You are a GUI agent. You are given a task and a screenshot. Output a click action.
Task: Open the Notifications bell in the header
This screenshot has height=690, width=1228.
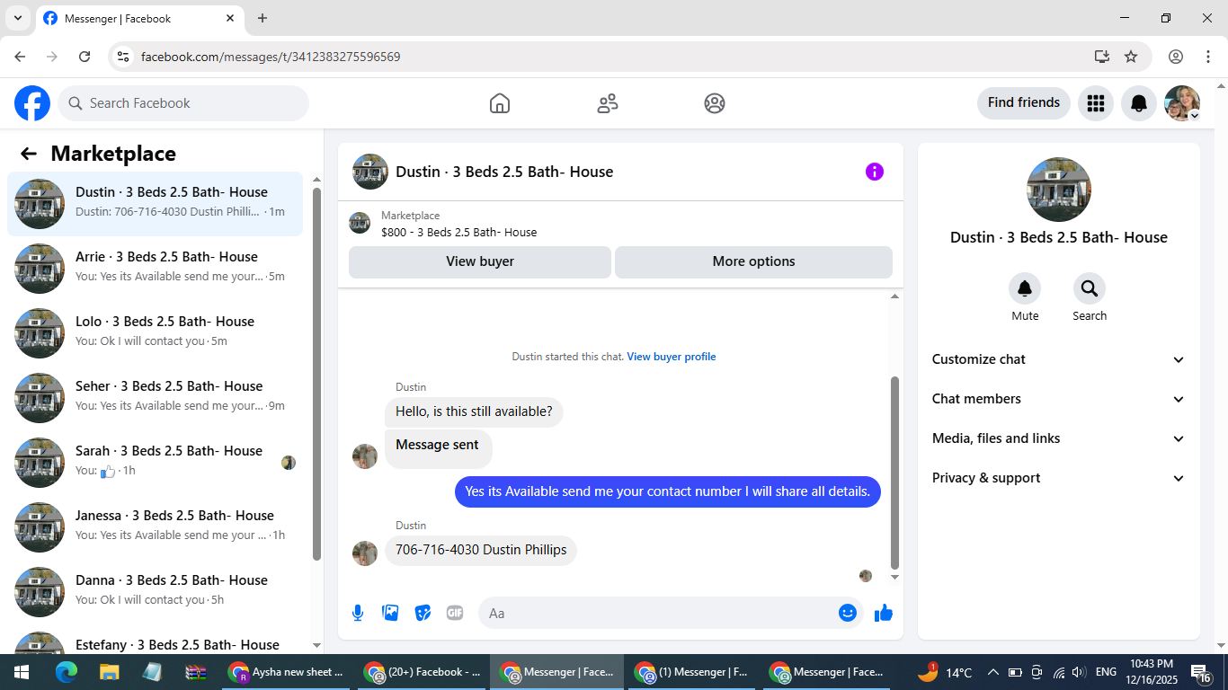[1139, 103]
